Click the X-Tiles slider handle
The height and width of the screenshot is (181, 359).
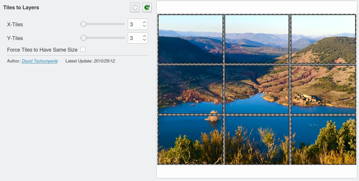pyautogui.click(x=84, y=24)
